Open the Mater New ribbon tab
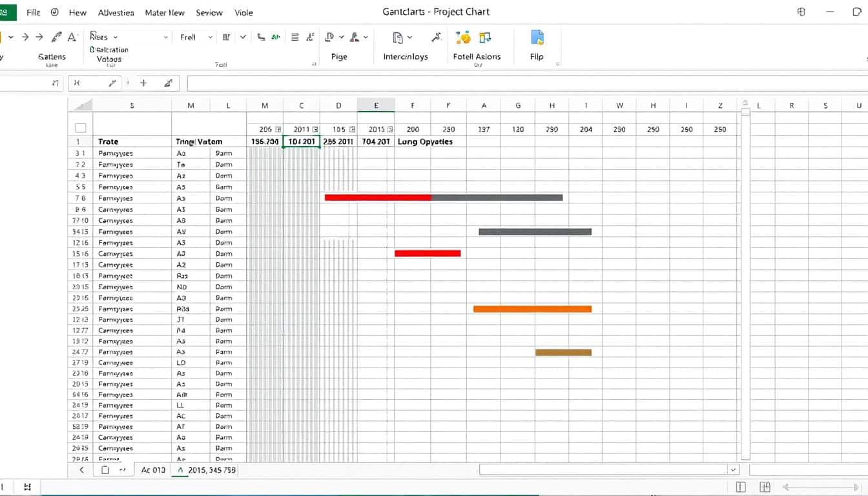Image resolution: width=868 pixels, height=496 pixels. click(x=165, y=12)
